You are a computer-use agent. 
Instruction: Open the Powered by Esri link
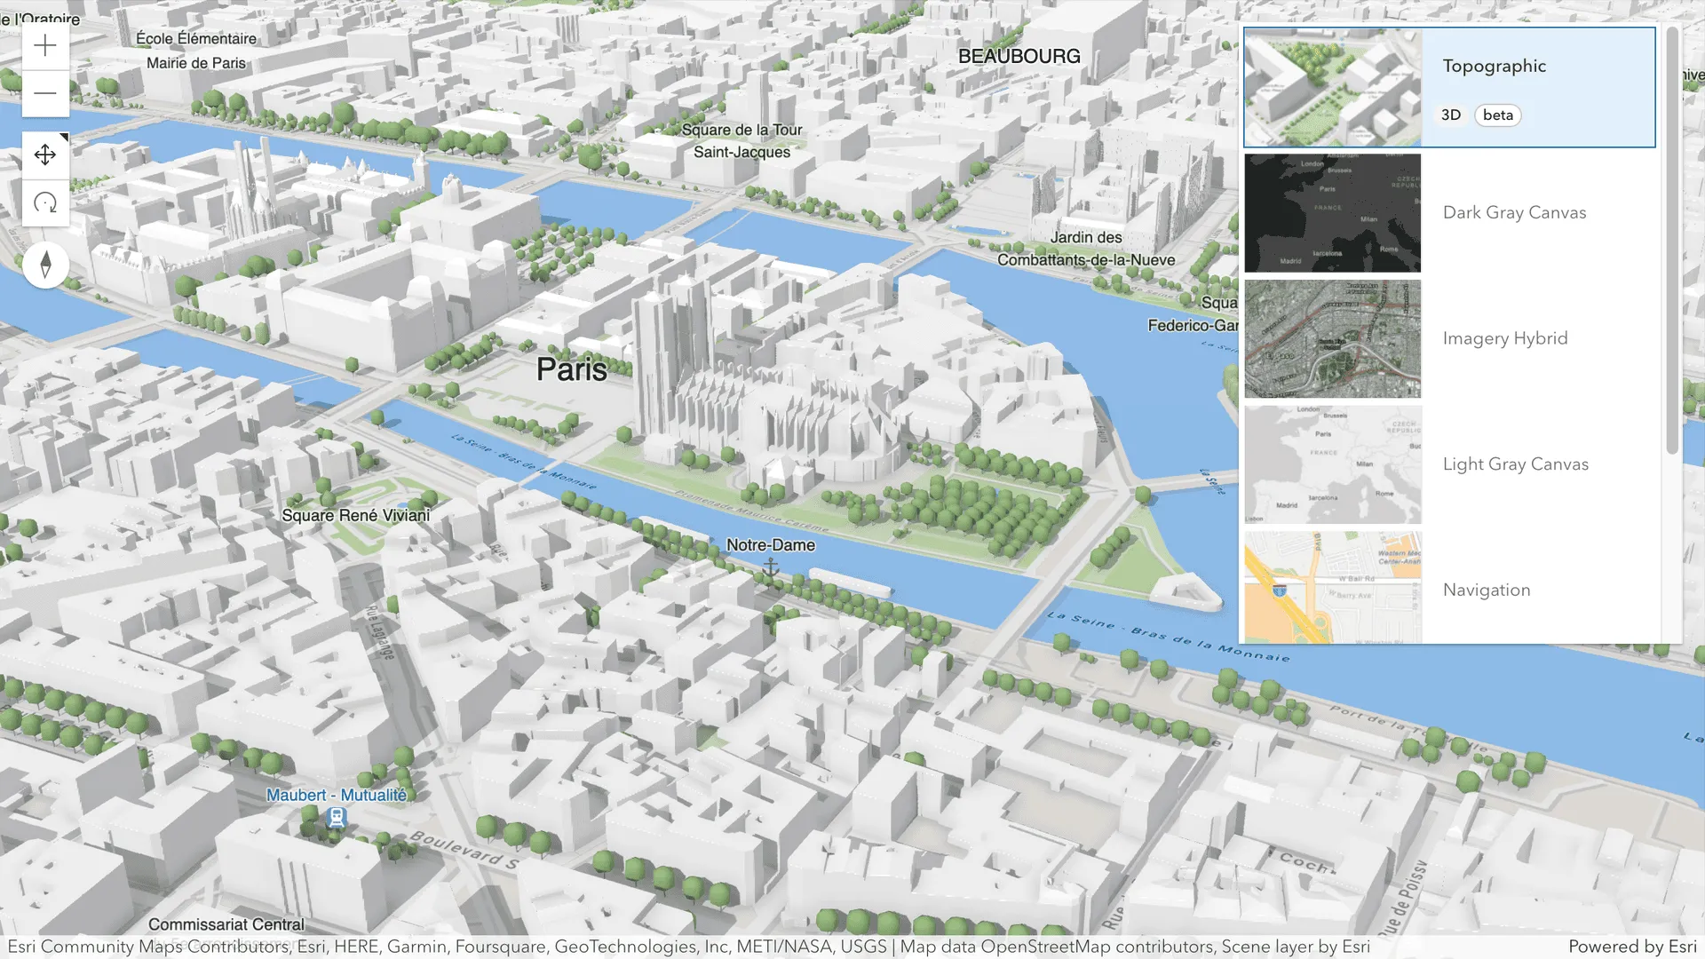click(1632, 946)
